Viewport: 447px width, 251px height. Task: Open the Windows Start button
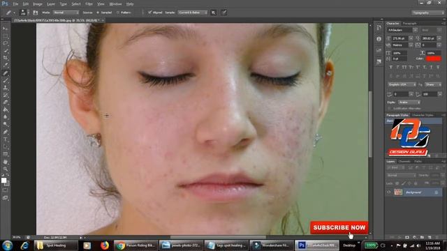pyautogui.click(x=7, y=245)
